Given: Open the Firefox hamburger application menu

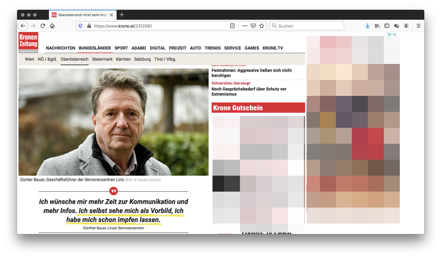Looking at the screenshot, I should [418, 26].
